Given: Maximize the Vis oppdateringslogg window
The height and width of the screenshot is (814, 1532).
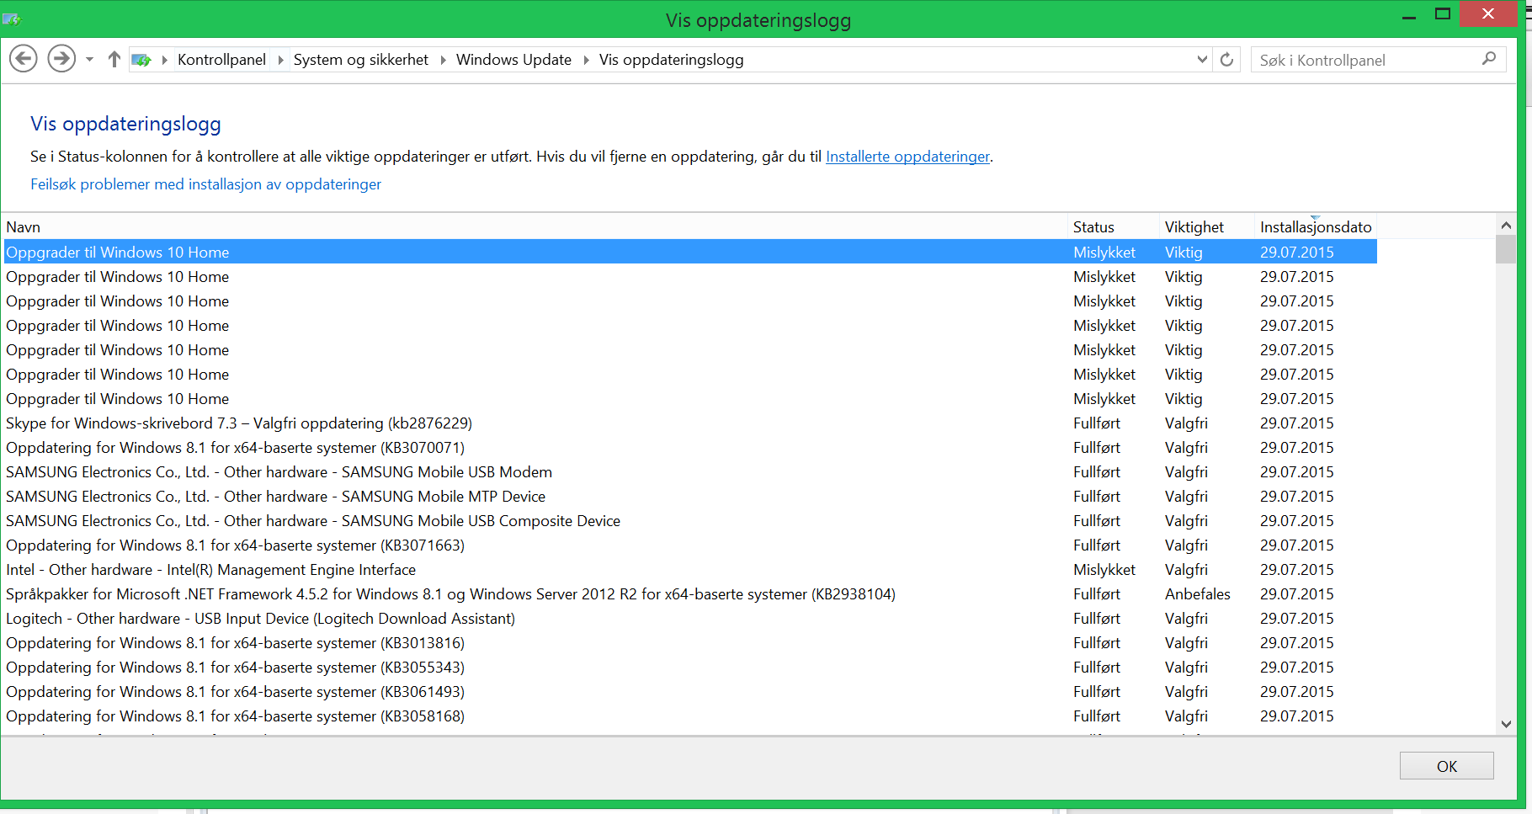Looking at the screenshot, I should click(x=1443, y=14).
